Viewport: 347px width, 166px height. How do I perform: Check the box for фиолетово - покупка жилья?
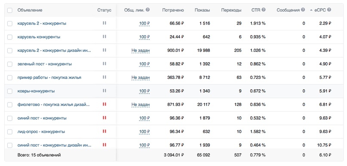10,105
